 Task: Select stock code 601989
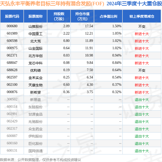coord(12,34)
